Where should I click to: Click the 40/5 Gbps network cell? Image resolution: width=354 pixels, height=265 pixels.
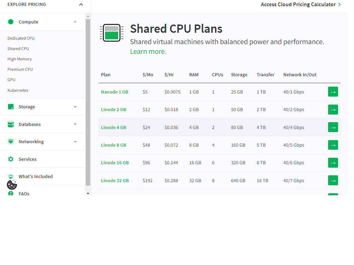(294, 145)
